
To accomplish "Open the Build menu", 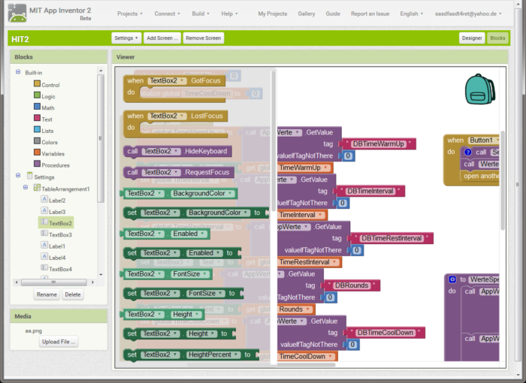I will [x=201, y=14].
